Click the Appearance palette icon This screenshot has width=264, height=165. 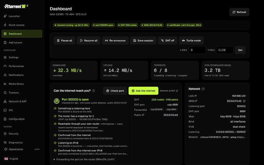(6, 149)
